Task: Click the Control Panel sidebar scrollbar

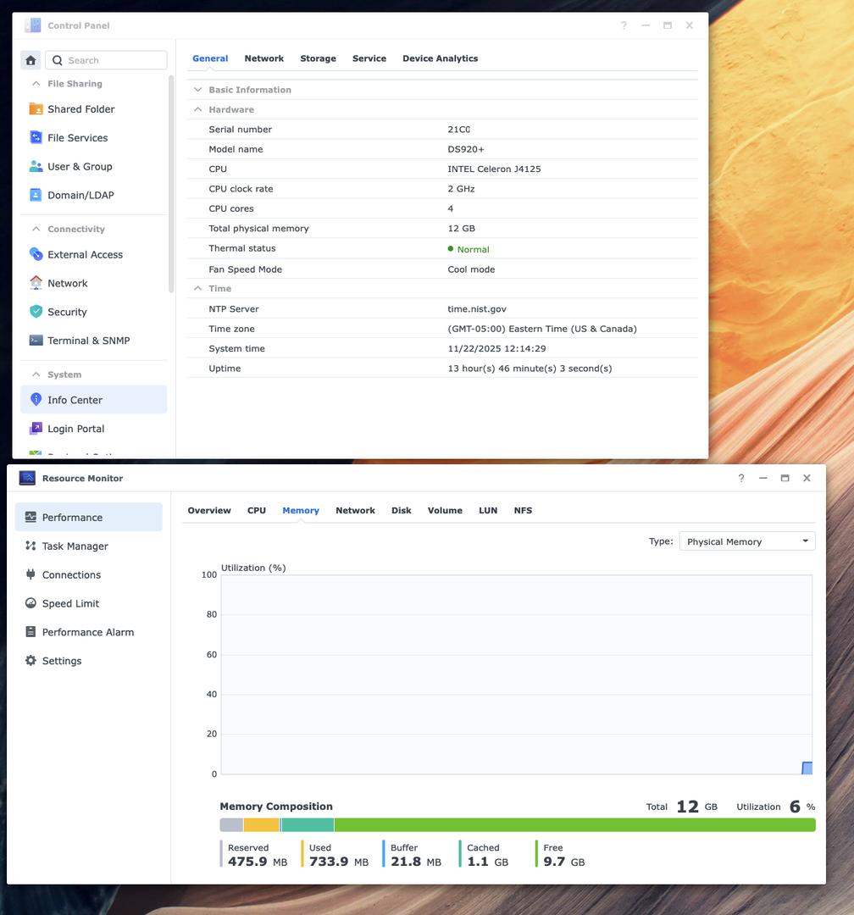Action: tap(171, 184)
